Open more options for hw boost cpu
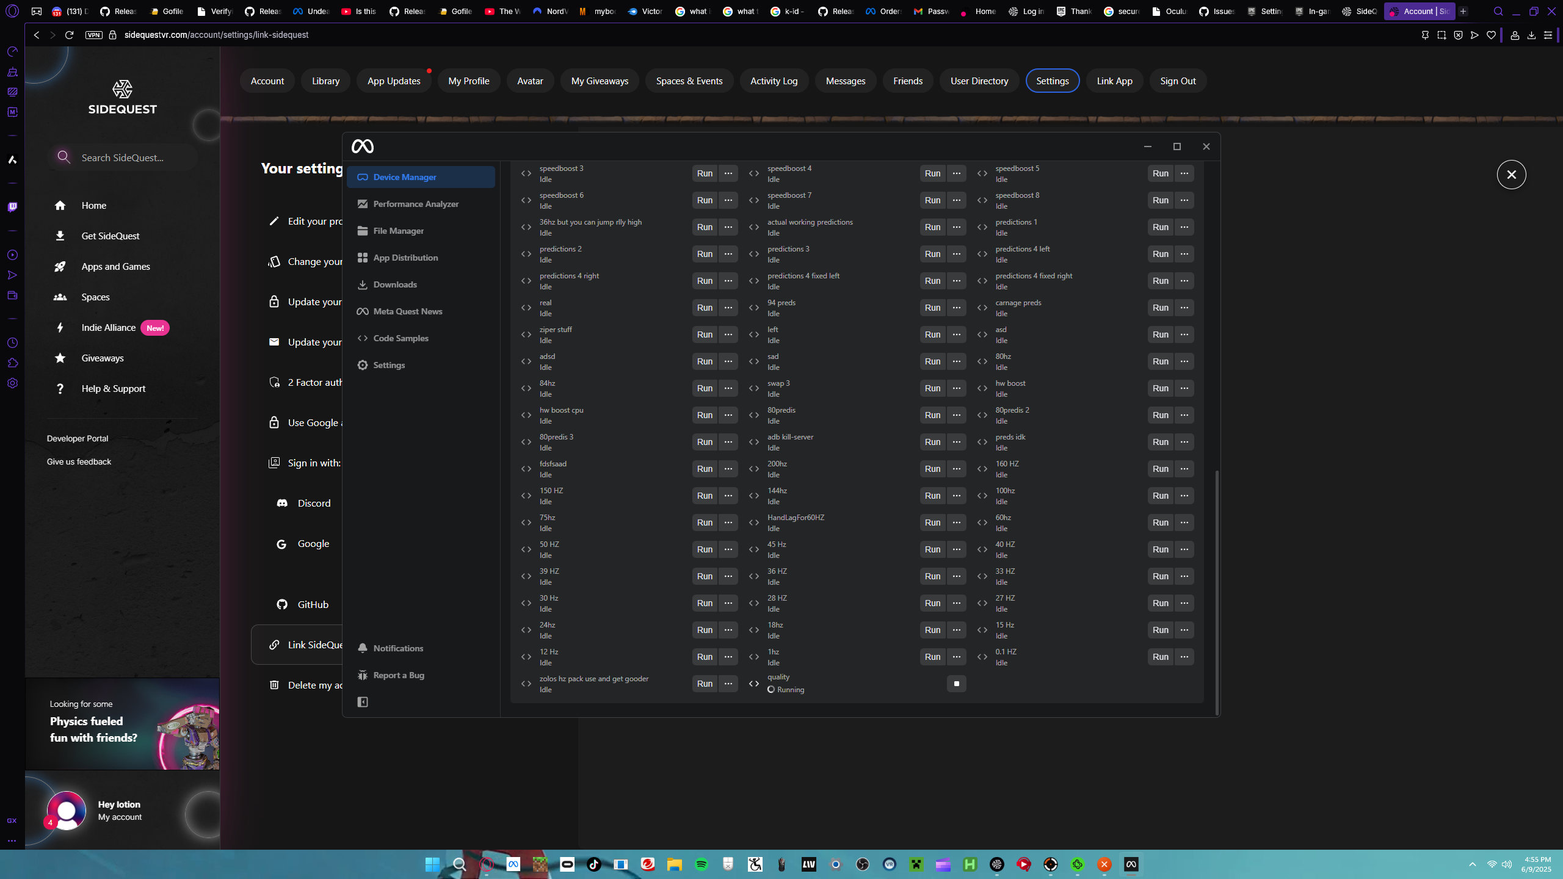Viewport: 1563px width, 879px height. (728, 415)
